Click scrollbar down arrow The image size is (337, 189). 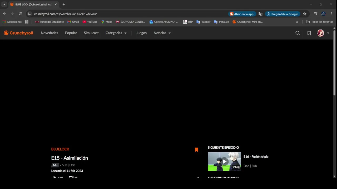coord(335,177)
